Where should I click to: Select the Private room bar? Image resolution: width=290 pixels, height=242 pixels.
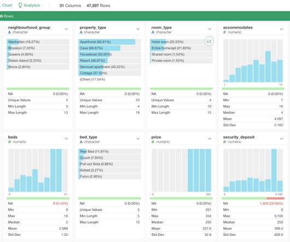click(x=181, y=61)
